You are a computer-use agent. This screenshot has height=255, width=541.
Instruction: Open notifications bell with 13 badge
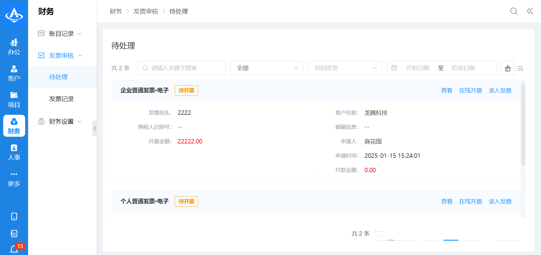coord(14,249)
